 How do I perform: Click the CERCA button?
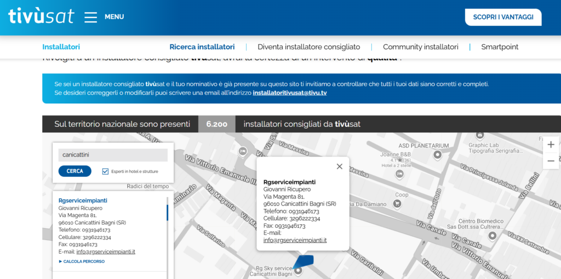(75, 171)
